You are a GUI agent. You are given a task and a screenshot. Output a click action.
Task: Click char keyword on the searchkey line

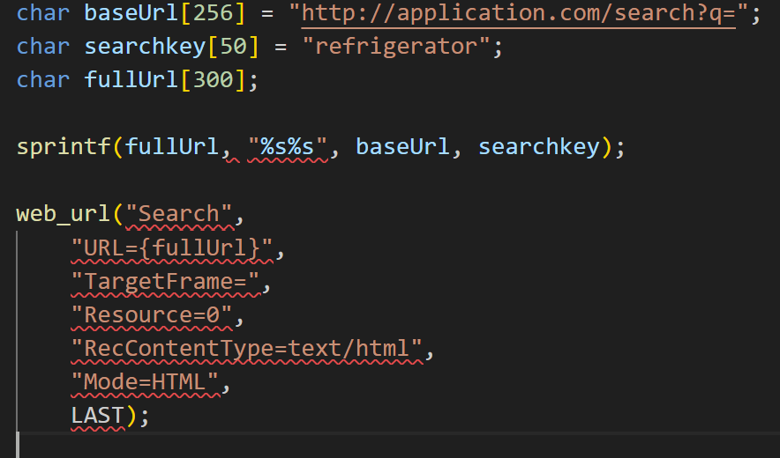click(x=42, y=47)
